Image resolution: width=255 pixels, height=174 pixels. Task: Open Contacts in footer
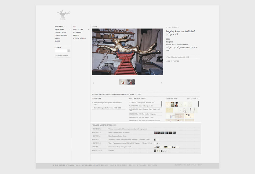(x=152, y=165)
